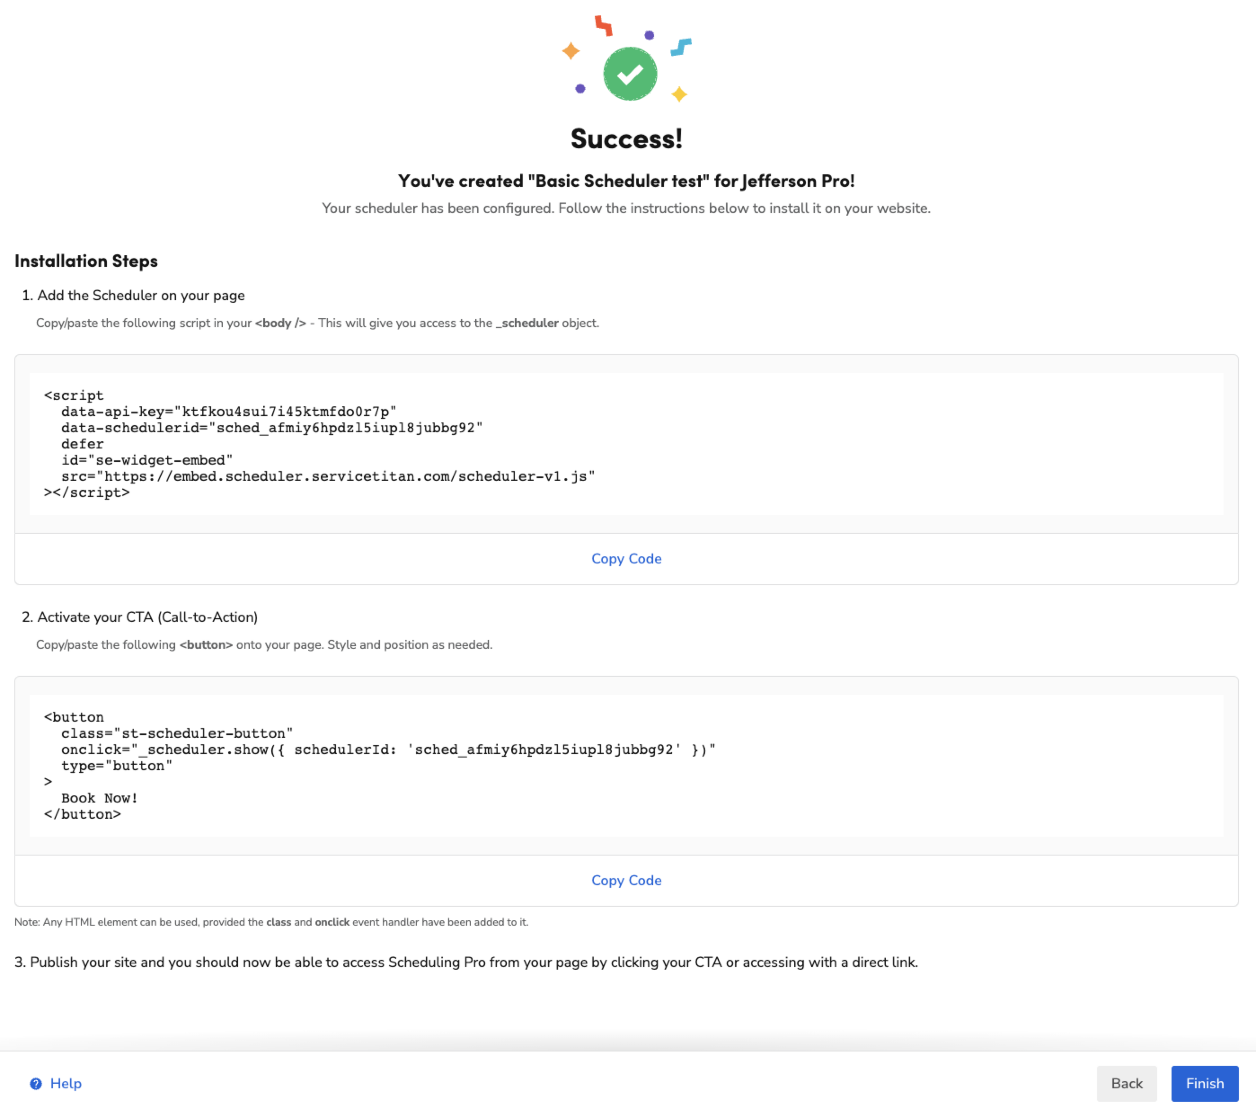Click the Book Now! text in code

tap(100, 797)
